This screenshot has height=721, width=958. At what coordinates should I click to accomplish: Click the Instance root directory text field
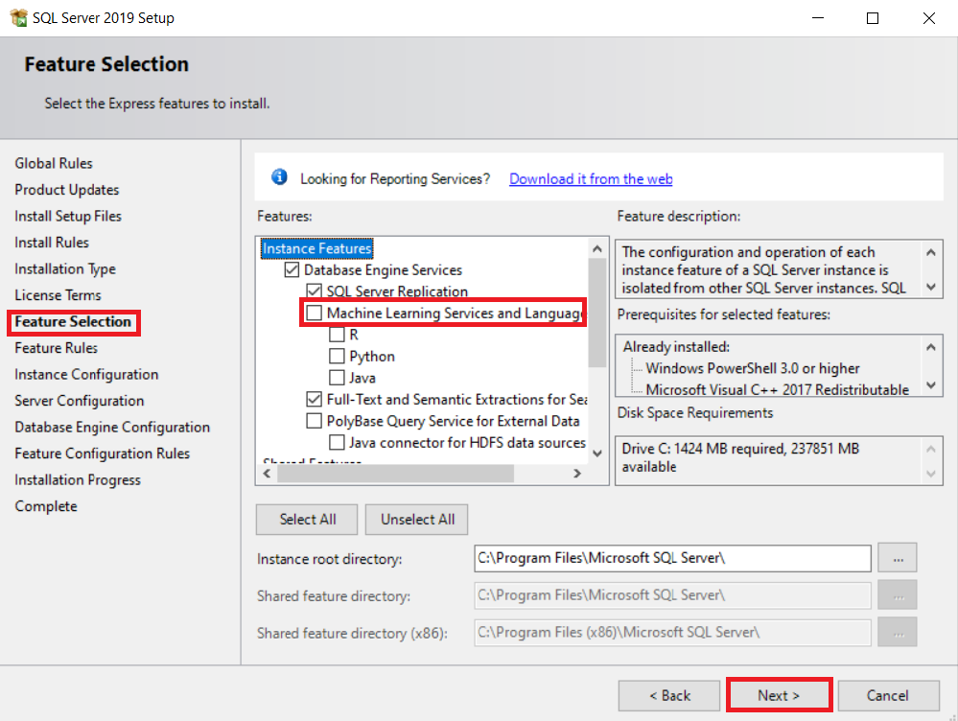coord(672,558)
